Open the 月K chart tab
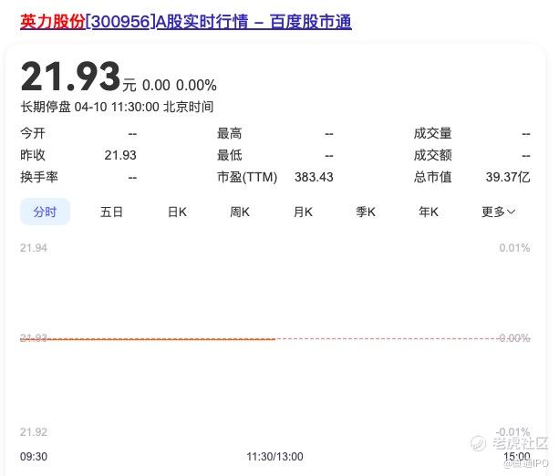The height and width of the screenshot is (476, 559). [x=303, y=212]
